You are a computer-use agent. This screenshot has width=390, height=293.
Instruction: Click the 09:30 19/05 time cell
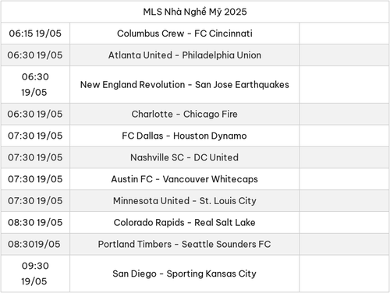[x=35, y=274]
